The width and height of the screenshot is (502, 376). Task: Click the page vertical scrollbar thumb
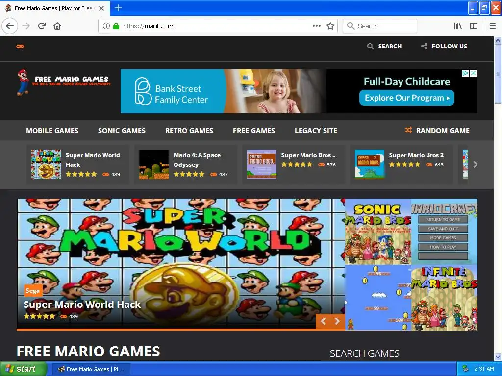(x=498, y=74)
